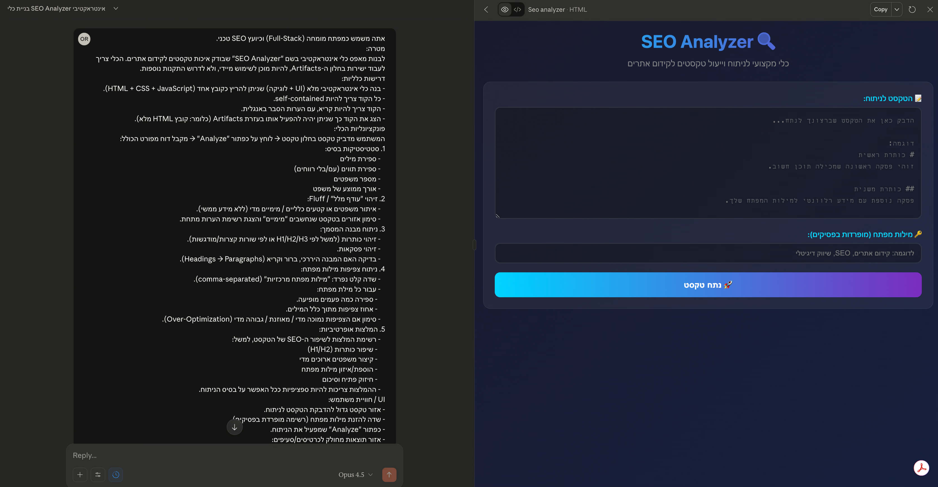The width and height of the screenshot is (938, 487).
Task: Close the artifact panel
Action: 930,10
